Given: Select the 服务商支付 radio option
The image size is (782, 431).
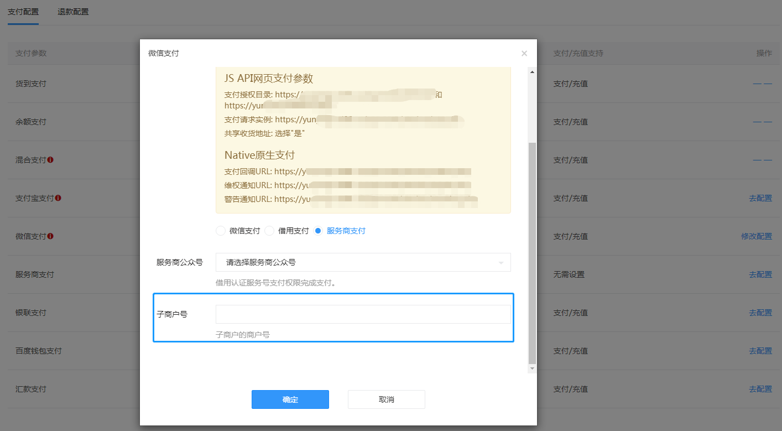Looking at the screenshot, I should point(318,231).
